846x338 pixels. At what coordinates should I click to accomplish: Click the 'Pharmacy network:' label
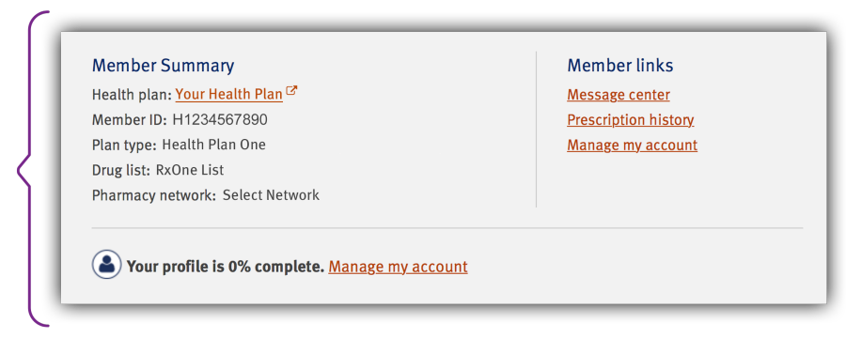[154, 195]
